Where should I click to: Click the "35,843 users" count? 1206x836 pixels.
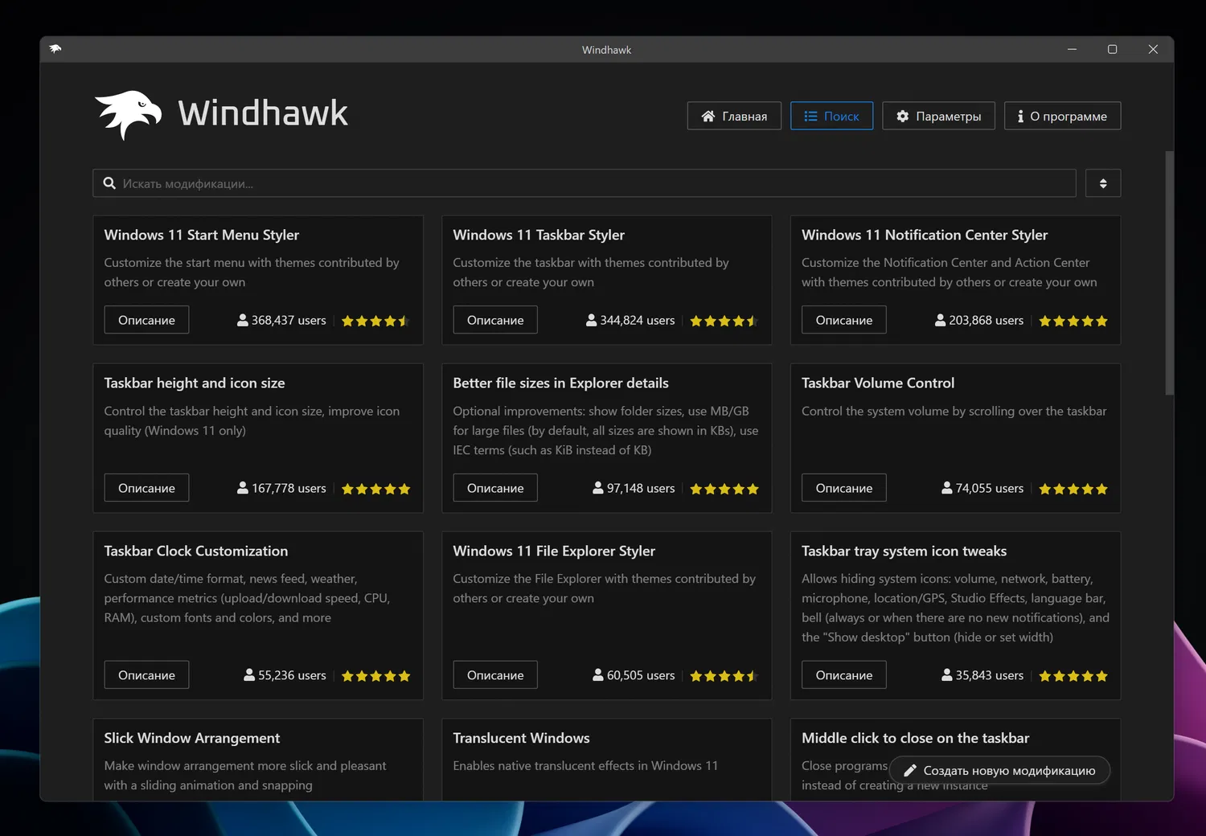coord(990,675)
